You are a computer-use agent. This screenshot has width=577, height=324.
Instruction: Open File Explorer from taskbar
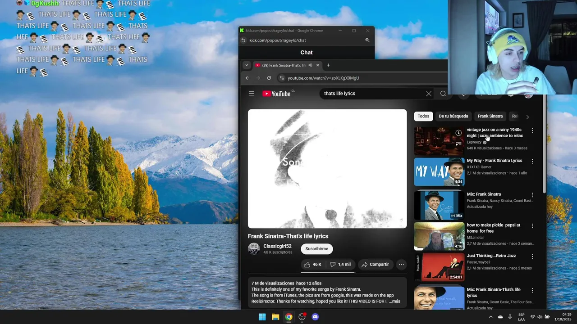click(275, 317)
